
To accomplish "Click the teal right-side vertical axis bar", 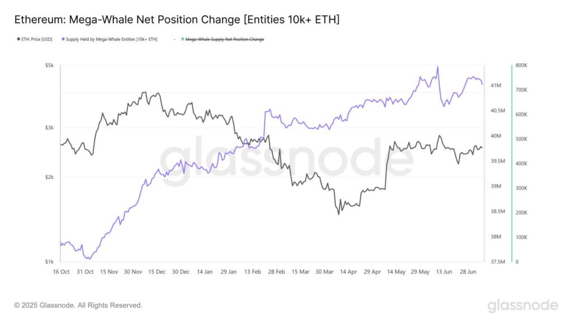I will click(x=511, y=163).
